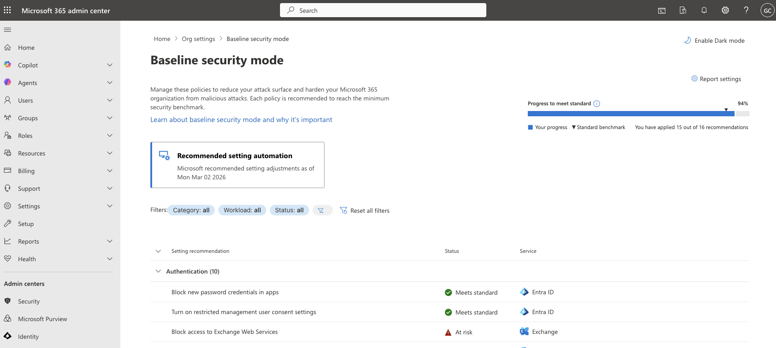Click the At risk status
The image size is (776, 348).
(459, 332)
